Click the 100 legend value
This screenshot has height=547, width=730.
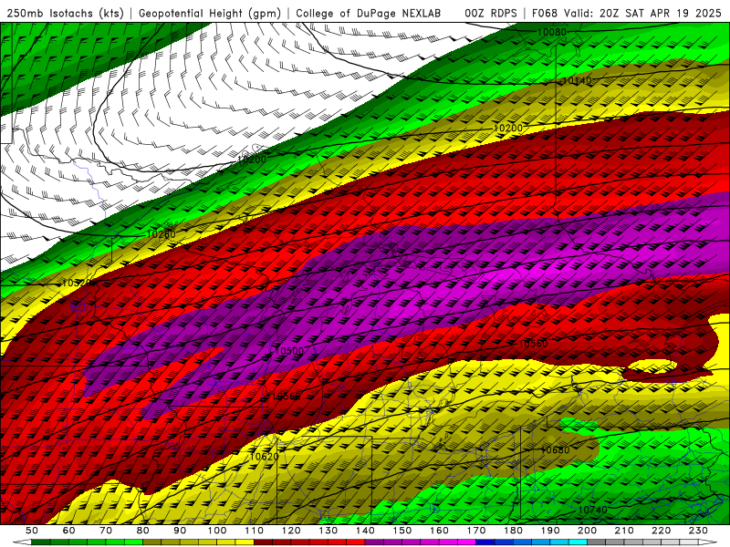216,531
